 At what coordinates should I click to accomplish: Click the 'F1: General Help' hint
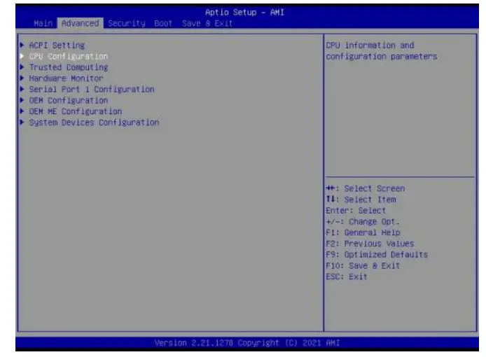pos(363,232)
